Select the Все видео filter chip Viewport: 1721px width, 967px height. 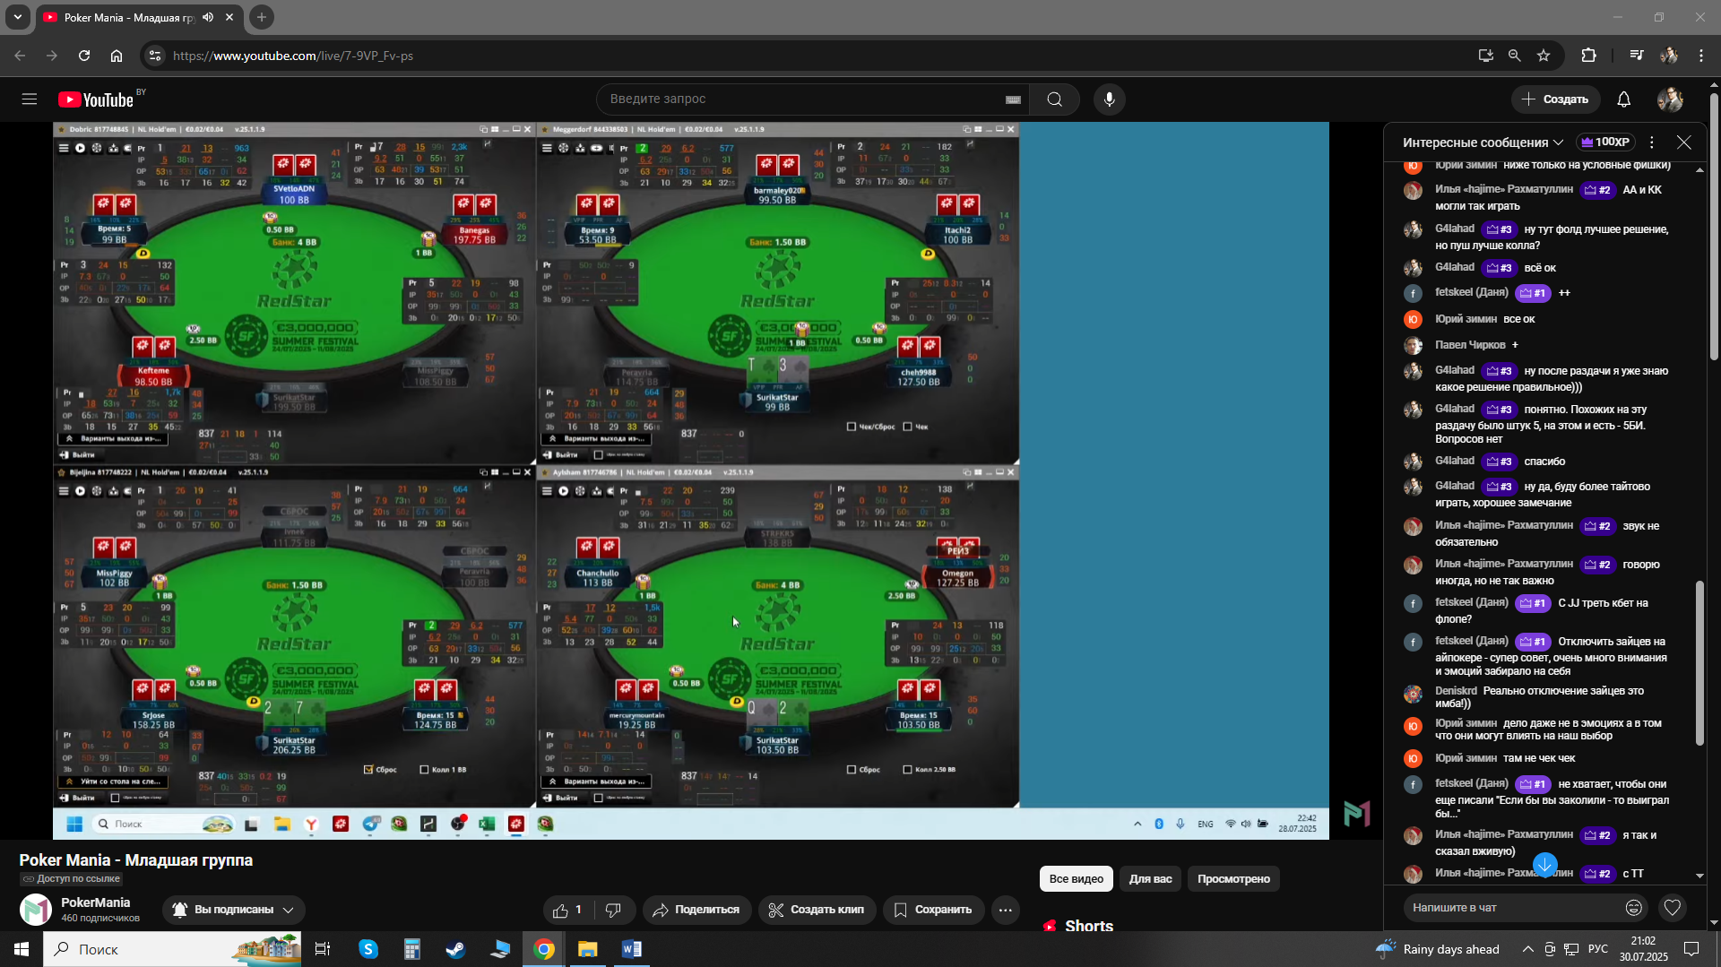click(x=1076, y=879)
